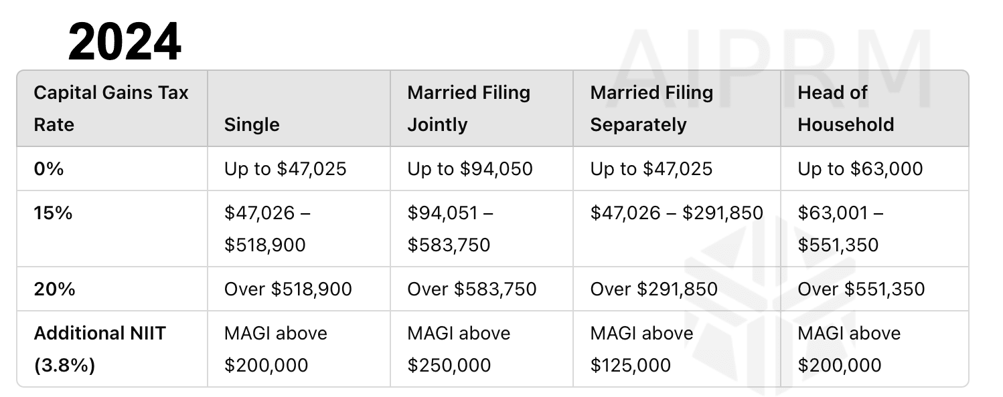Select the Head of Household header
This screenshot has width=1003, height=397.
coord(846,108)
